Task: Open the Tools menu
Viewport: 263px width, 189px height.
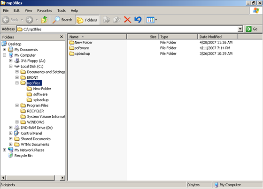Action: coord(62,11)
